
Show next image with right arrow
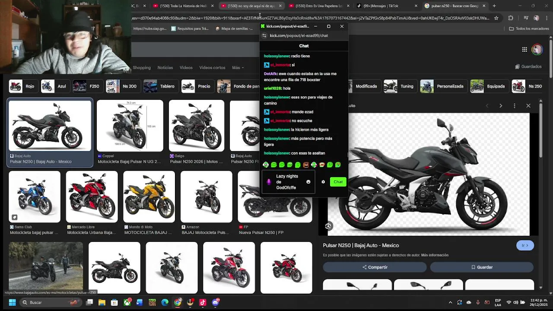pyautogui.click(x=501, y=106)
